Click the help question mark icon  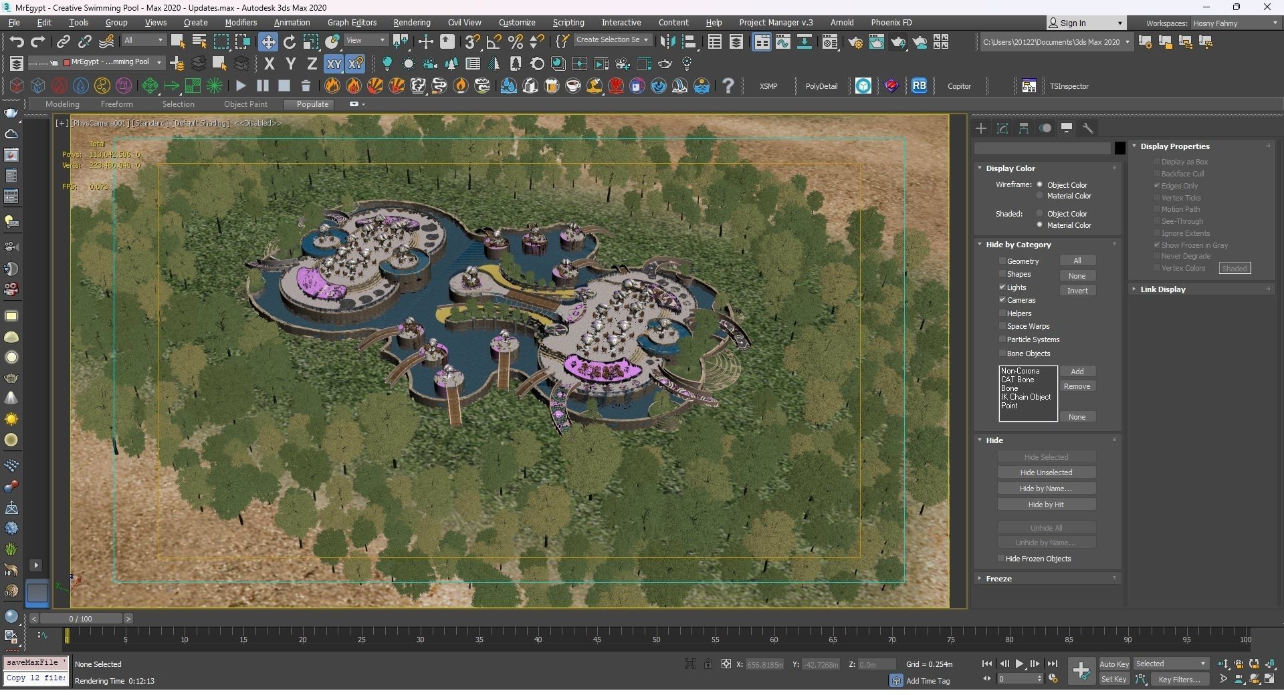coord(728,86)
